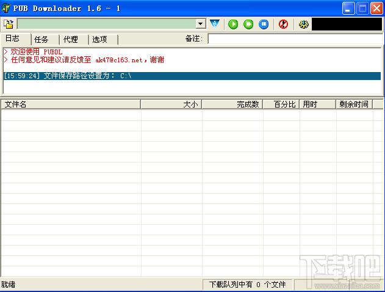
Task: Switch to the 任务 tab
Action: pyautogui.click(x=45, y=39)
